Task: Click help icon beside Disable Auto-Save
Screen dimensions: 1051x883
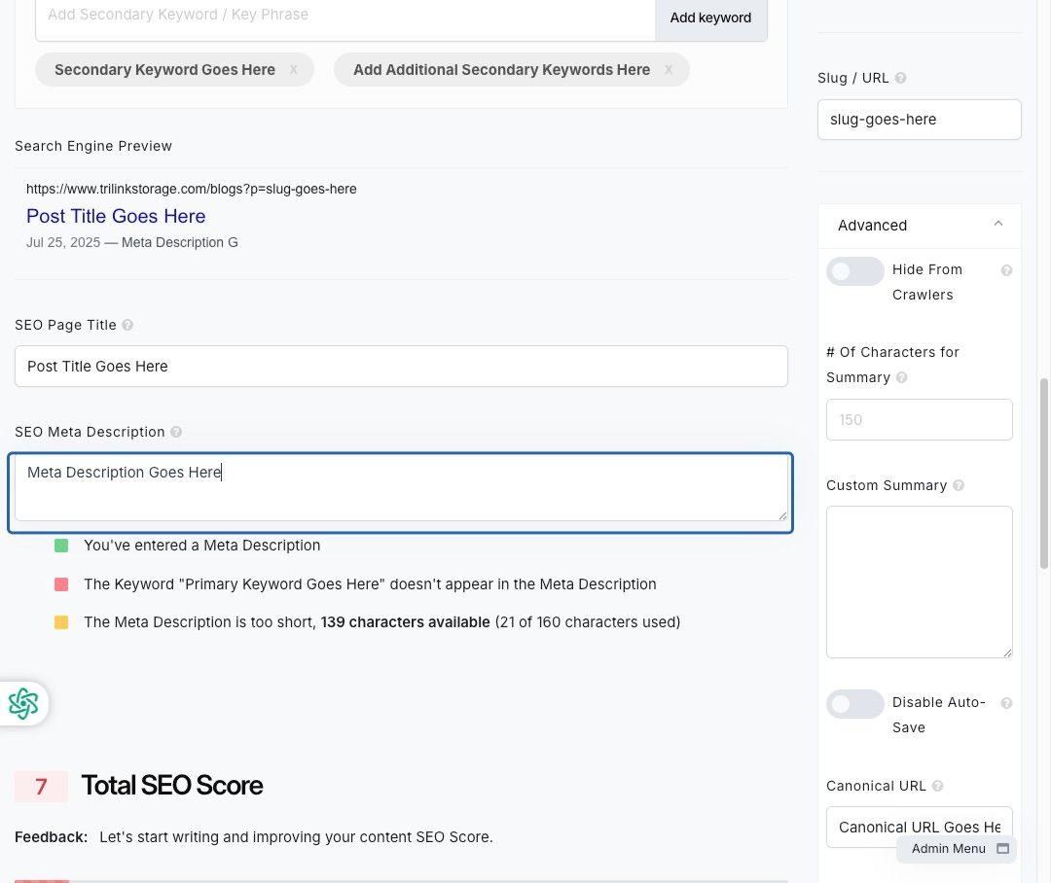Action: [x=1006, y=703]
